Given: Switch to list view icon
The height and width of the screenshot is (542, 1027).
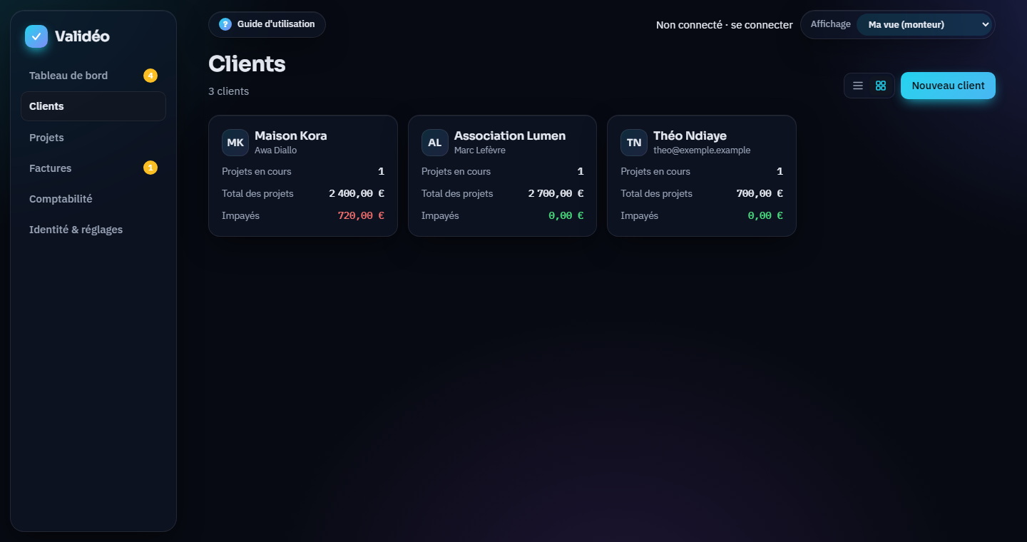Looking at the screenshot, I should [858, 86].
